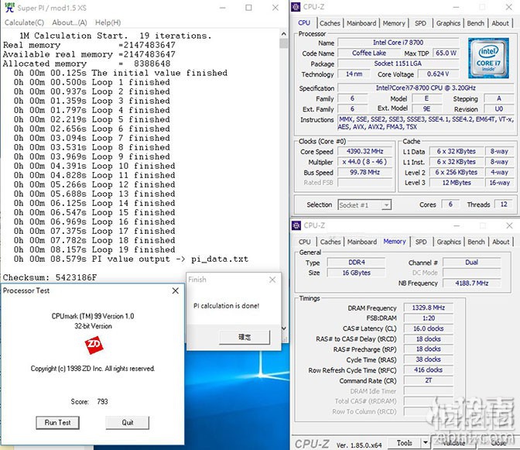The image size is (520, 450).
Task: Click the FSB:DRAM 1:20 value
Action: (x=428, y=318)
